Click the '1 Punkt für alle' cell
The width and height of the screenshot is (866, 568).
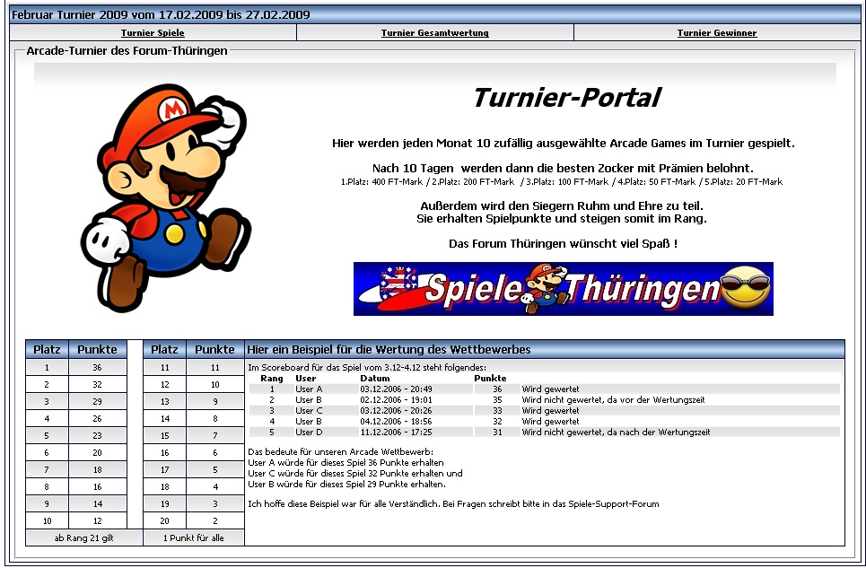(194, 537)
